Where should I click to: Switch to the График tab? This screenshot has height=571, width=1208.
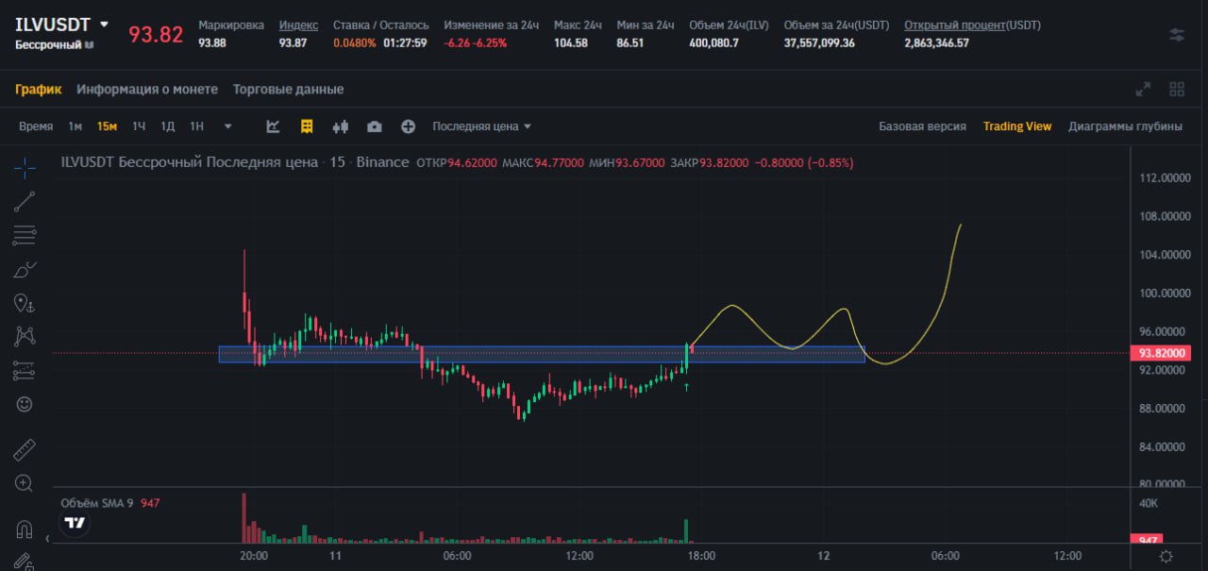click(x=38, y=90)
